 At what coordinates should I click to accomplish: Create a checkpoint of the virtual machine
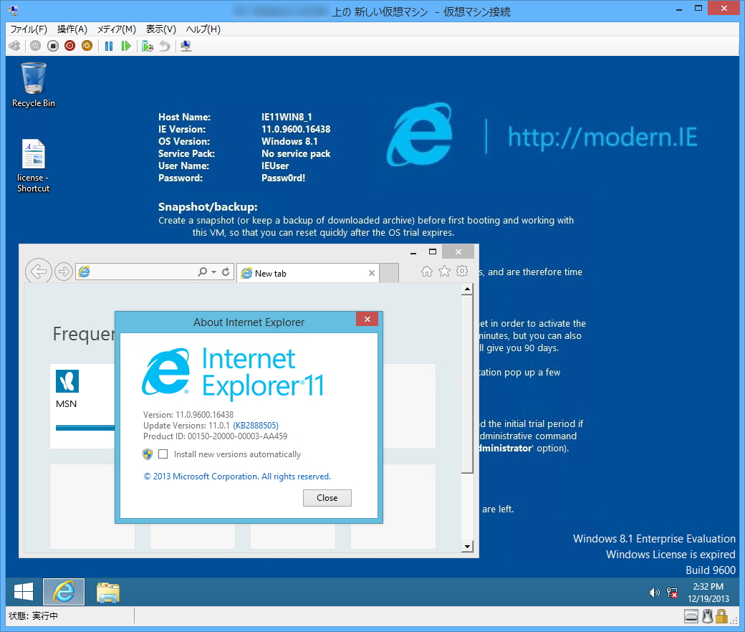(x=148, y=45)
